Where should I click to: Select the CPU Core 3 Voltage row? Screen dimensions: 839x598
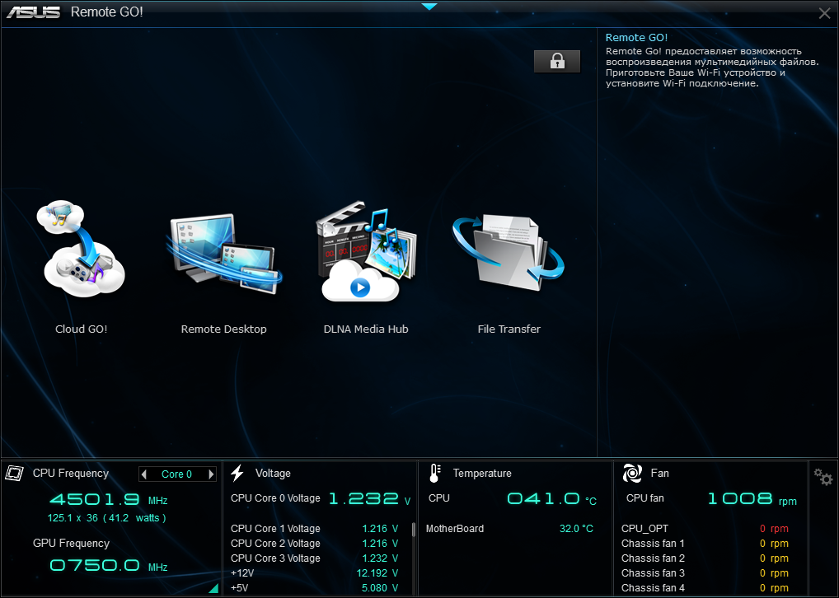(x=315, y=558)
